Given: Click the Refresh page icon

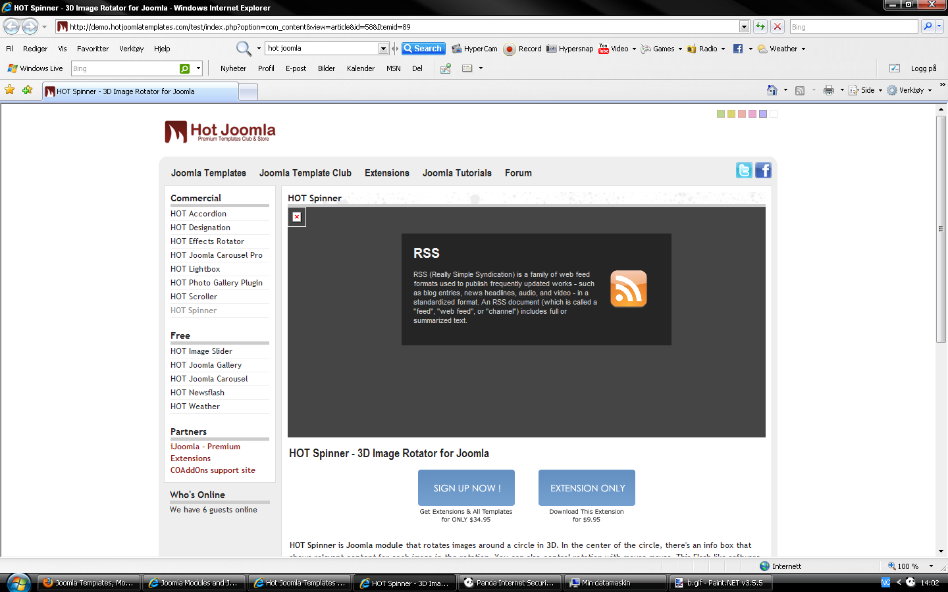Looking at the screenshot, I should pos(760,26).
